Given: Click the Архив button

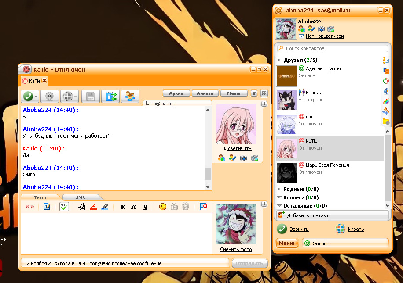Looking at the screenshot, I should (176, 93).
